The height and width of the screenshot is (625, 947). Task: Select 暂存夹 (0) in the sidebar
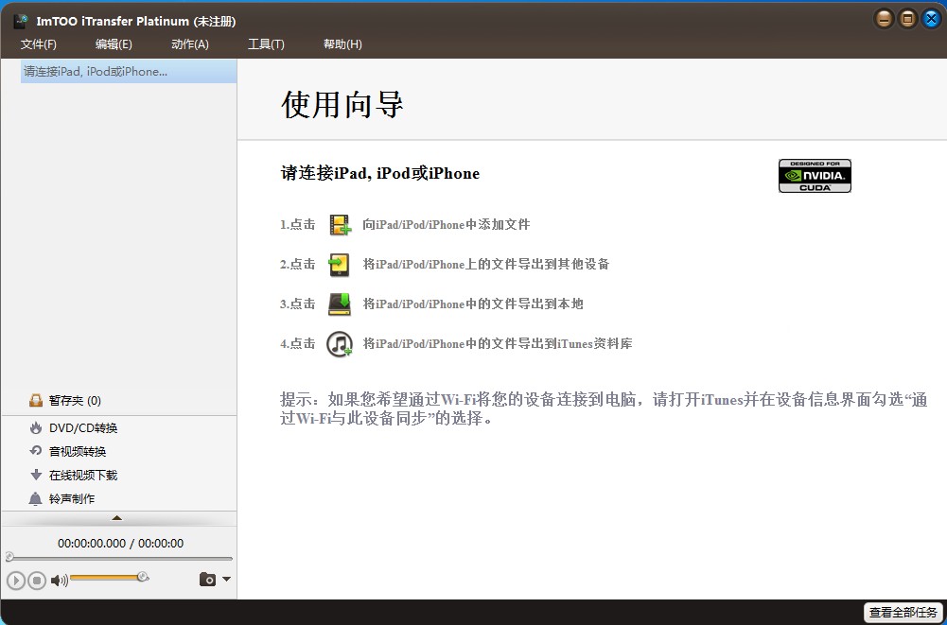[x=75, y=401]
